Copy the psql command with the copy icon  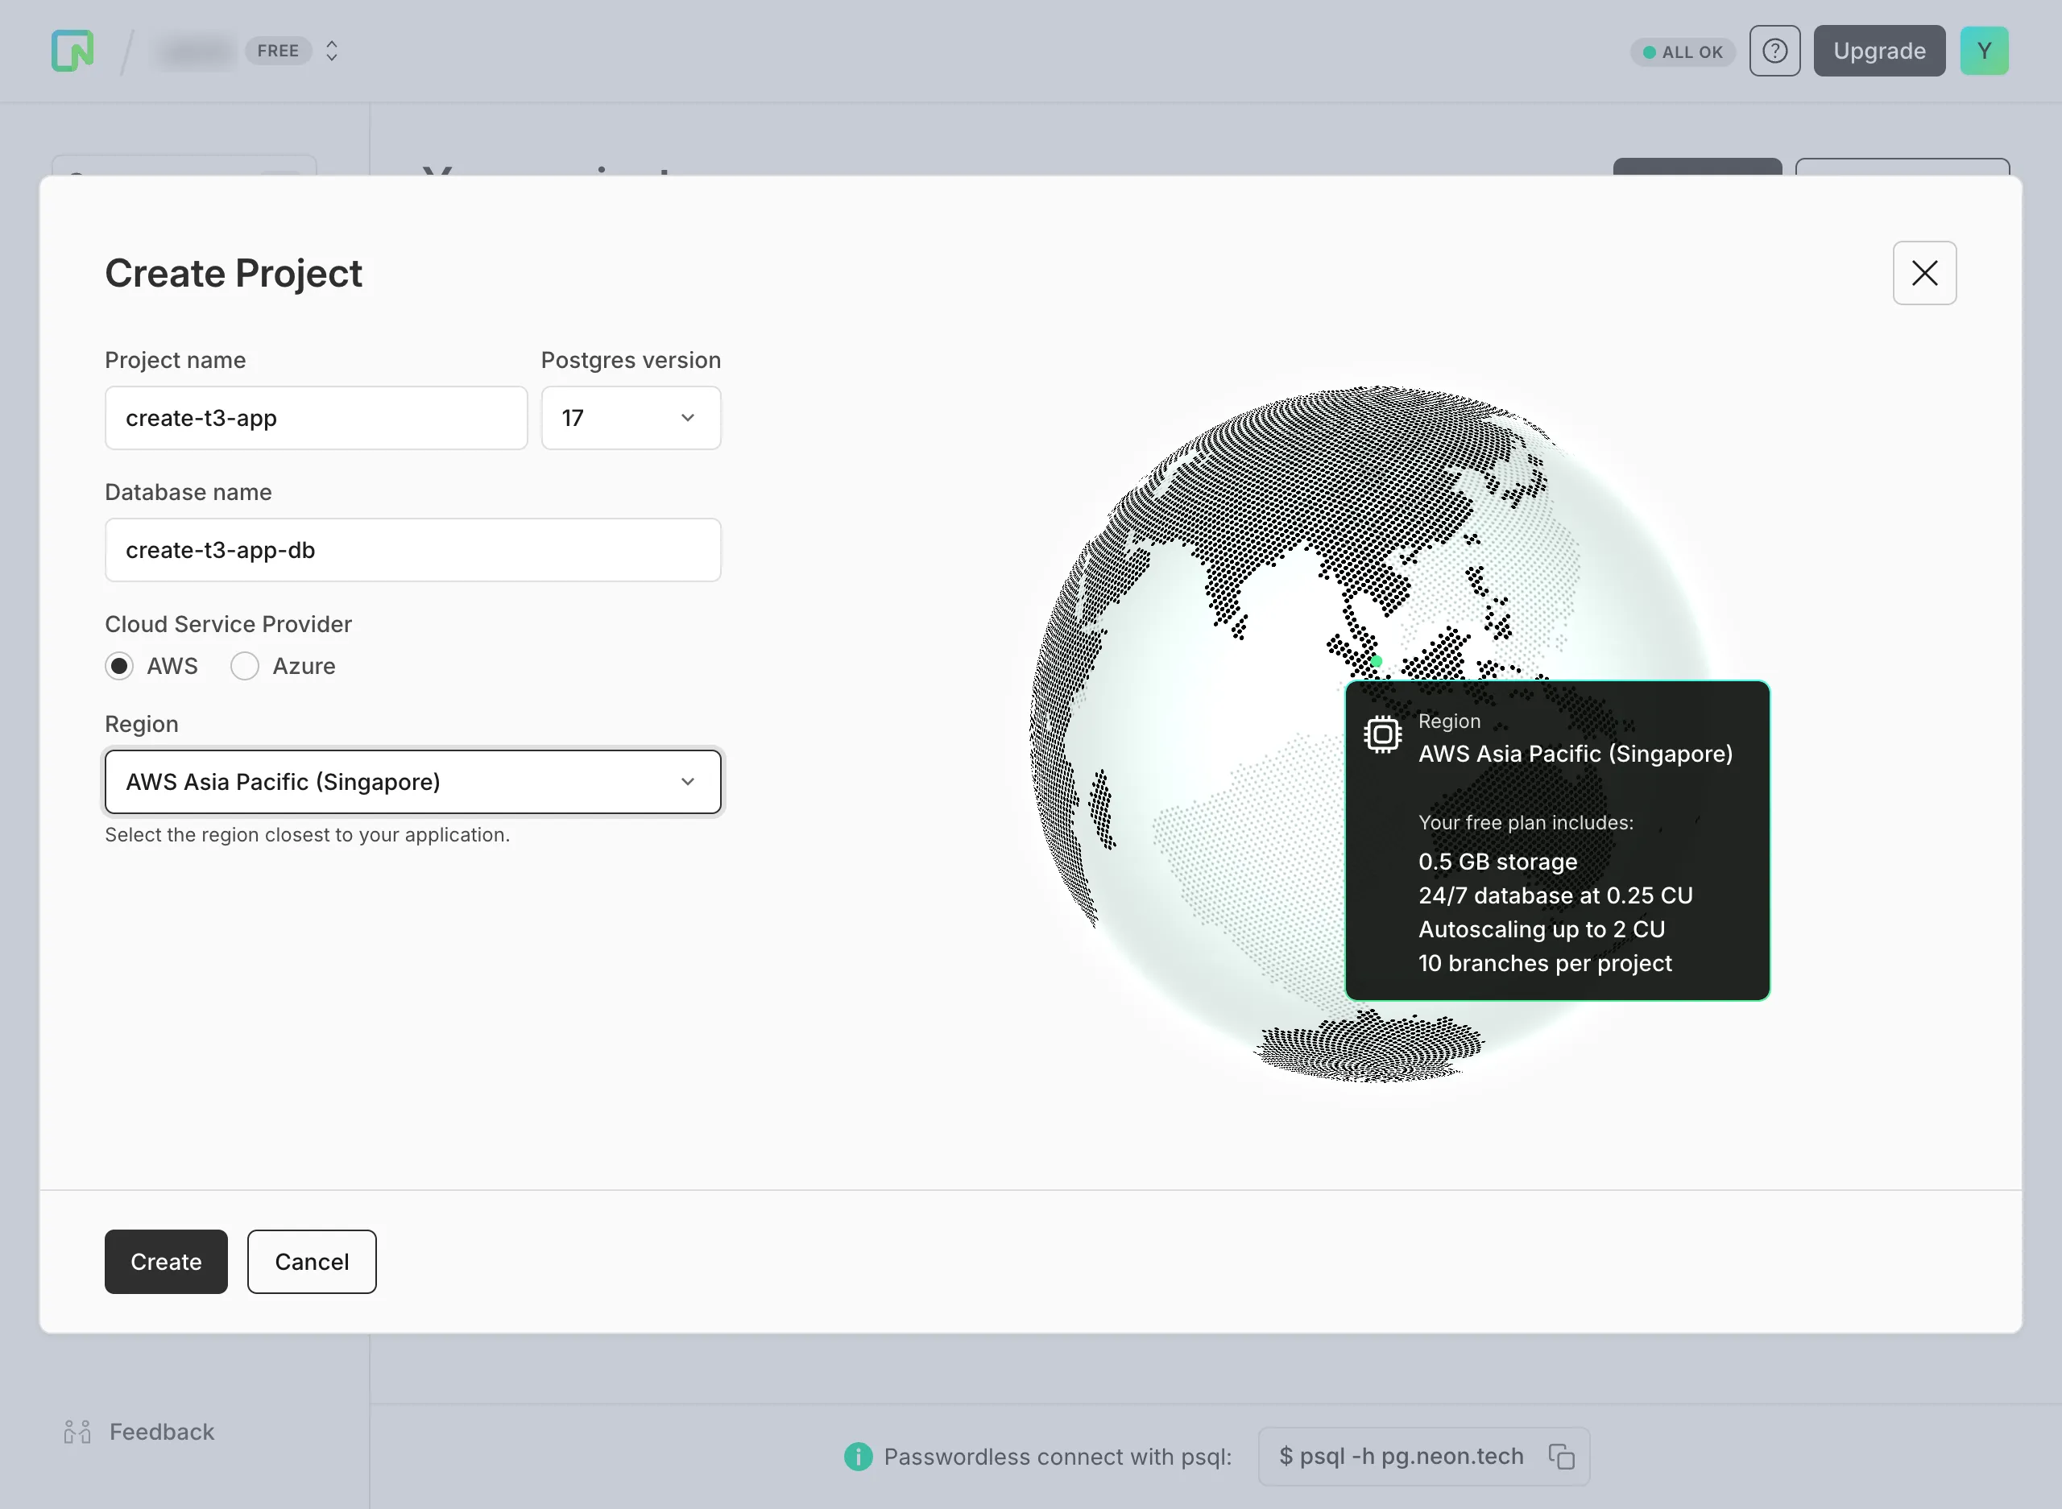[1561, 1456]
